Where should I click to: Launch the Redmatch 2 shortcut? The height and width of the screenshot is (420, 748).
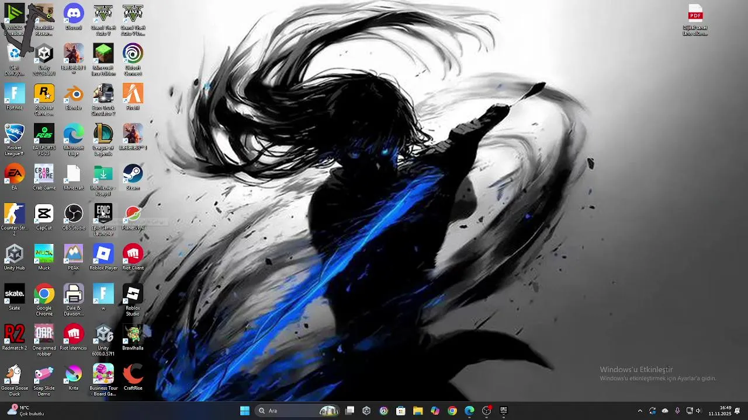15,337
